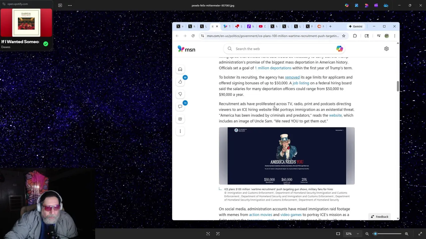Viewport: 426px width, 239px height.
Task: Click the MSN page vertical scrollbar thumb
Action: pyautogui.click(x=398, y=86)
